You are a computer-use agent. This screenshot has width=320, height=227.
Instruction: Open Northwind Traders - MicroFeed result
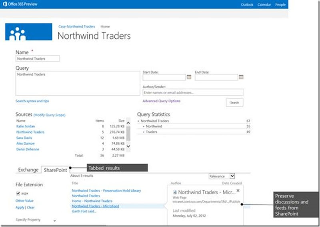click(95, 206)
